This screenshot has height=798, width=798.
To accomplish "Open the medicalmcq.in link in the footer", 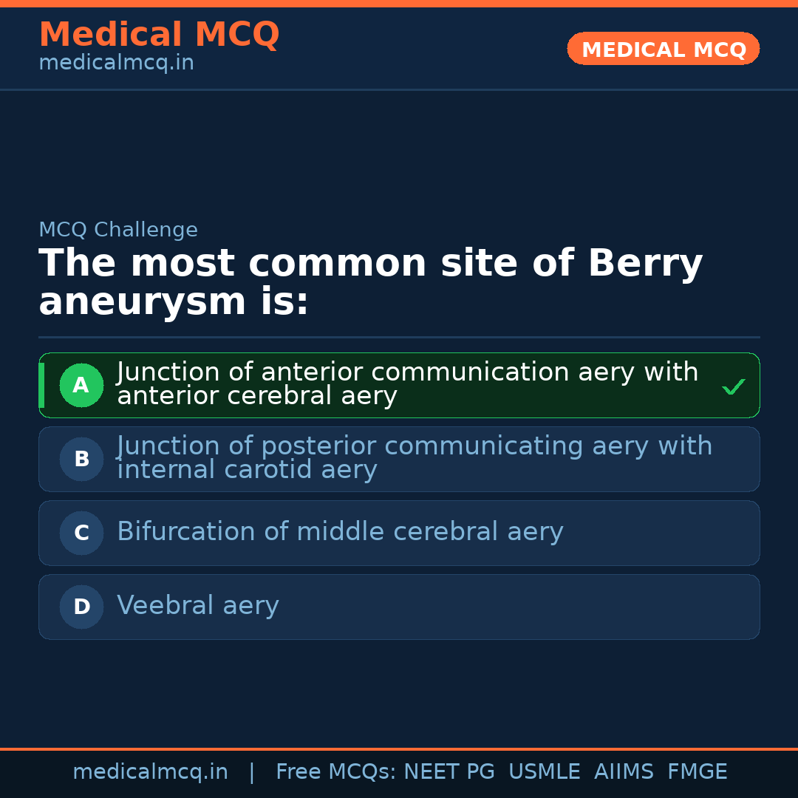I will point(150,772).
